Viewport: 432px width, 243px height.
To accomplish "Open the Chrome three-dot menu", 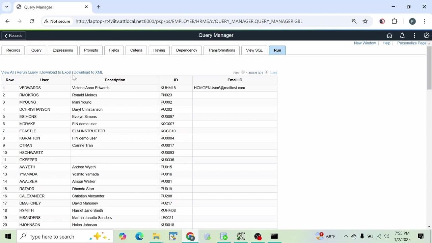I will [425, 21].
